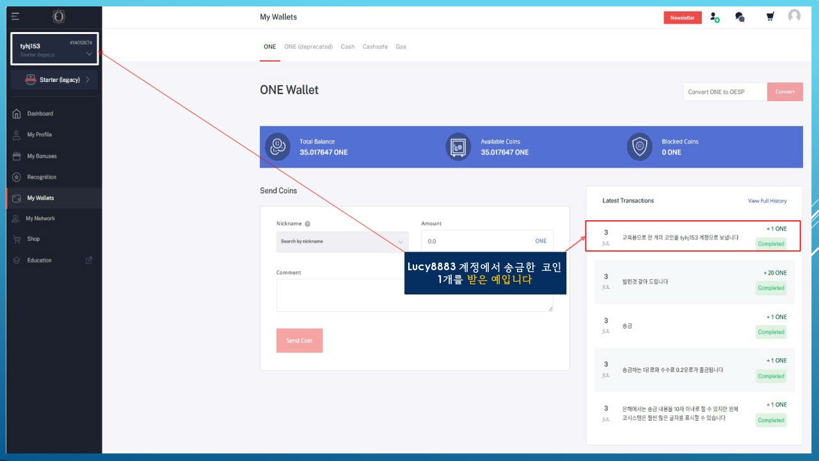The width and height of the screenshot is (819, 461).
Task: Click the red Newsletter button
Action: coord(683,18)
